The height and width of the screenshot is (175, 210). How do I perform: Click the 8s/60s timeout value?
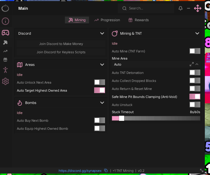pos(195,112)
